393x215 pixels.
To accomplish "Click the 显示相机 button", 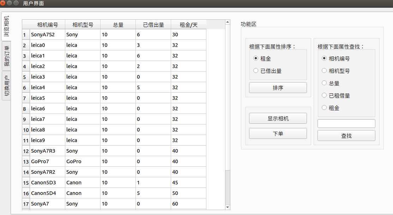I will coord(278,118).
